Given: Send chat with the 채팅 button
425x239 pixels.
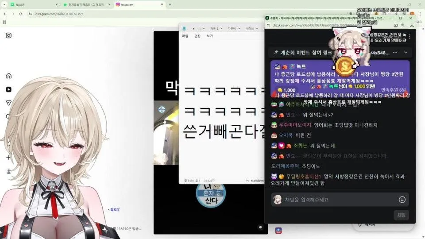Looking at the screenshot, I should 401,215.
